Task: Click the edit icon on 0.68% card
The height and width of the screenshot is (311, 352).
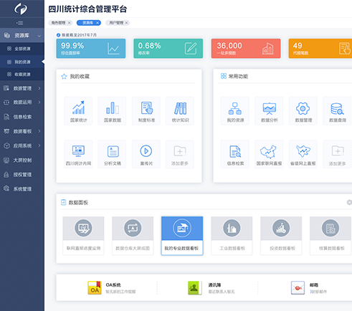Action: (x=191, y=49)
